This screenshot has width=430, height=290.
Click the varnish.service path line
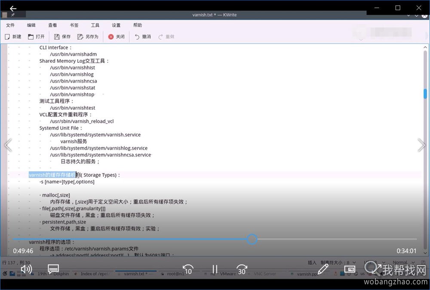tap(95, 135)
